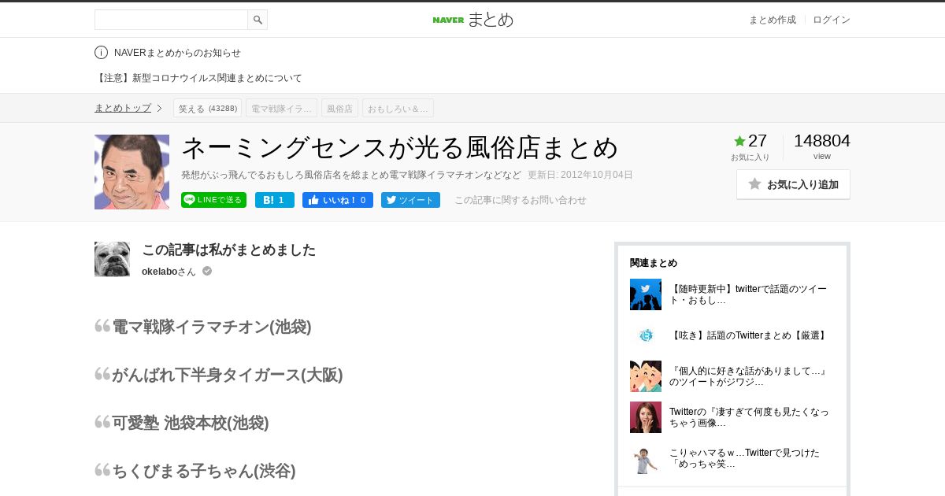Open Twitterの『凄すぎて何度も見たくなっちゃう画像 link

pyautogui.click(x=748, y=417)
